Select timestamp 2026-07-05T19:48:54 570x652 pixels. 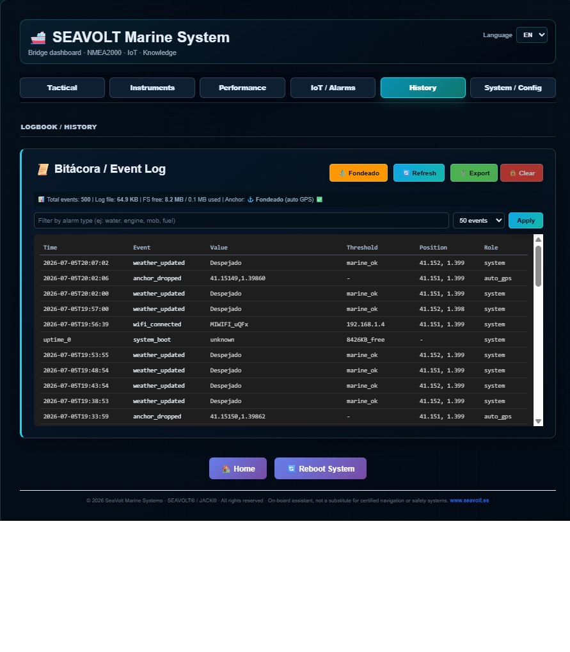(x=76, y=370)
